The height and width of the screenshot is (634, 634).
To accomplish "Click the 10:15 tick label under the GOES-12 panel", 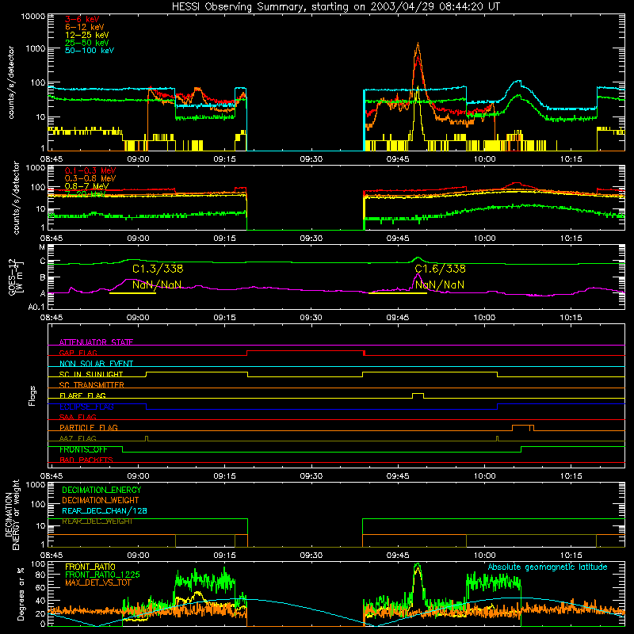I will tap(571, 318).
